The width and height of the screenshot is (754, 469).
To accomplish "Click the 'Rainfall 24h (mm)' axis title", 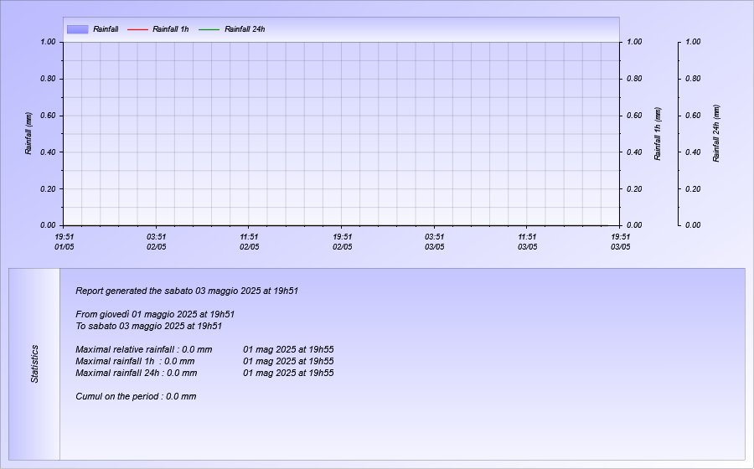I will pos(716,134).
